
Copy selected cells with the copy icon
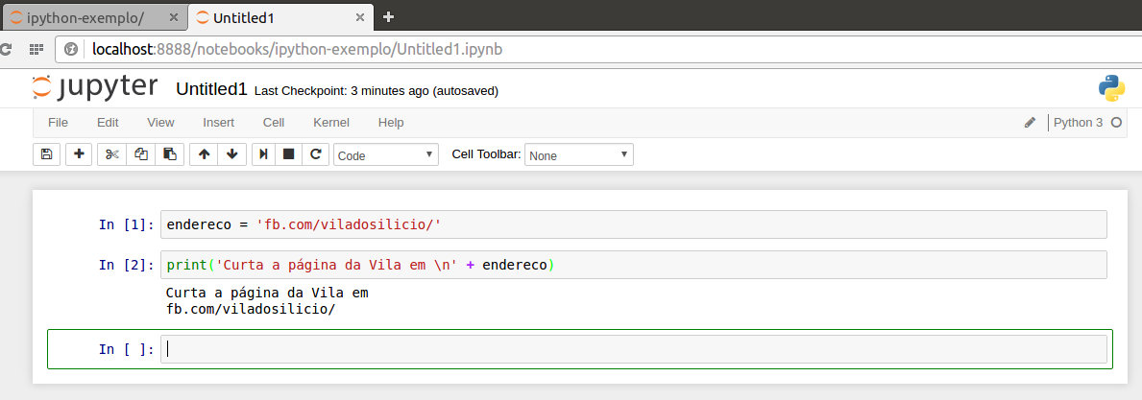pyautogui.click(x=140, y=154)
